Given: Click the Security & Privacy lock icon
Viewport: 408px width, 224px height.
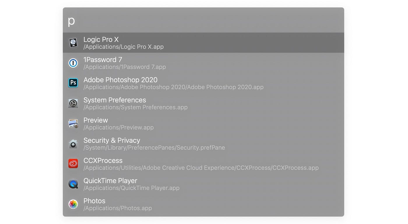Looking at the screenshot, I should click(73, 144).
